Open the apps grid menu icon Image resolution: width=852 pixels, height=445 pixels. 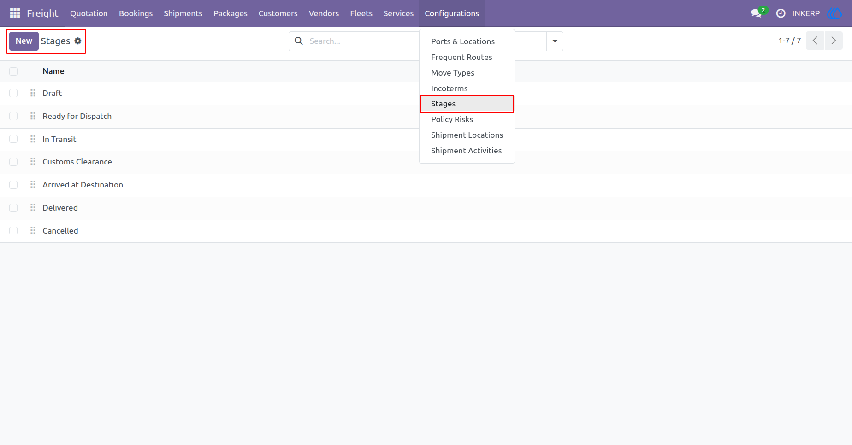[15, 13]
